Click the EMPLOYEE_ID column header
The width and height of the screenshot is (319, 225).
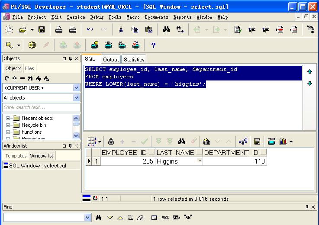(x=128, y=153)
